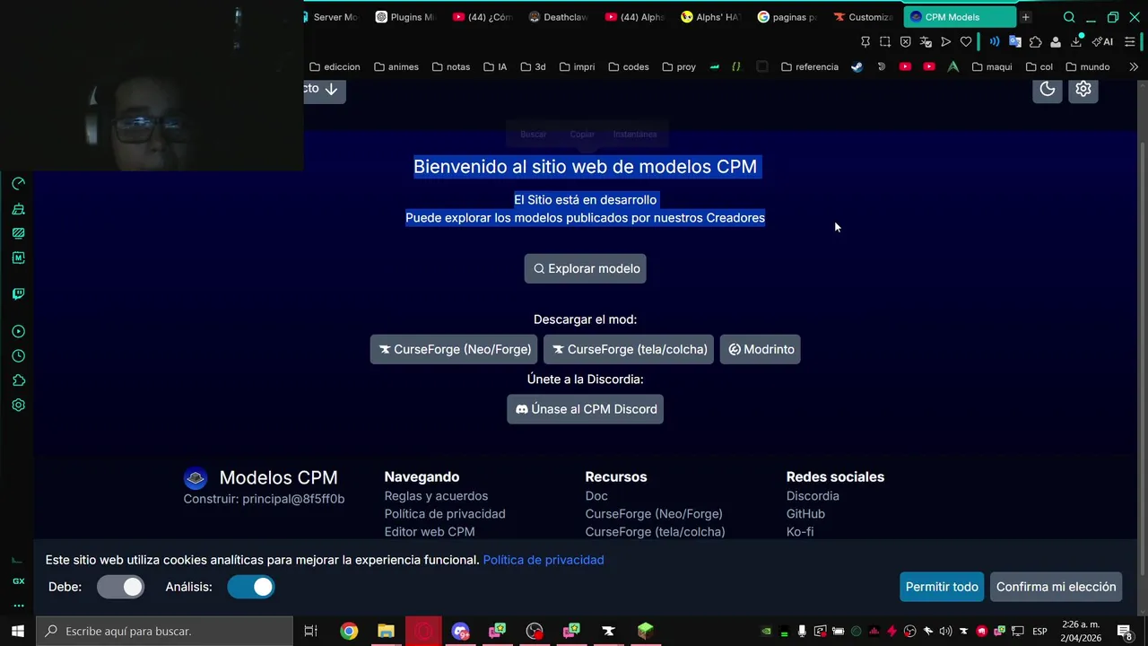Click the GX Corner icon in sidebar
Image resolution: width=1148 pixels, height=646 pixels.
tap(18, 581)
